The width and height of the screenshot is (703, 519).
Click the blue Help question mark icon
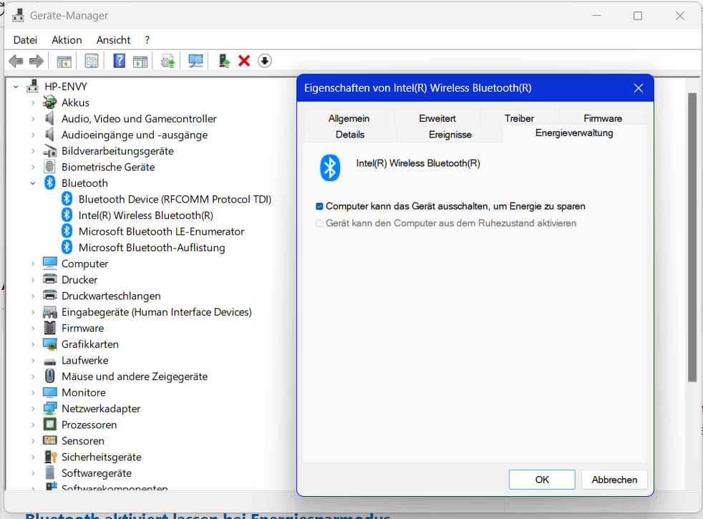pyautogui.click(x=120, y=61)
